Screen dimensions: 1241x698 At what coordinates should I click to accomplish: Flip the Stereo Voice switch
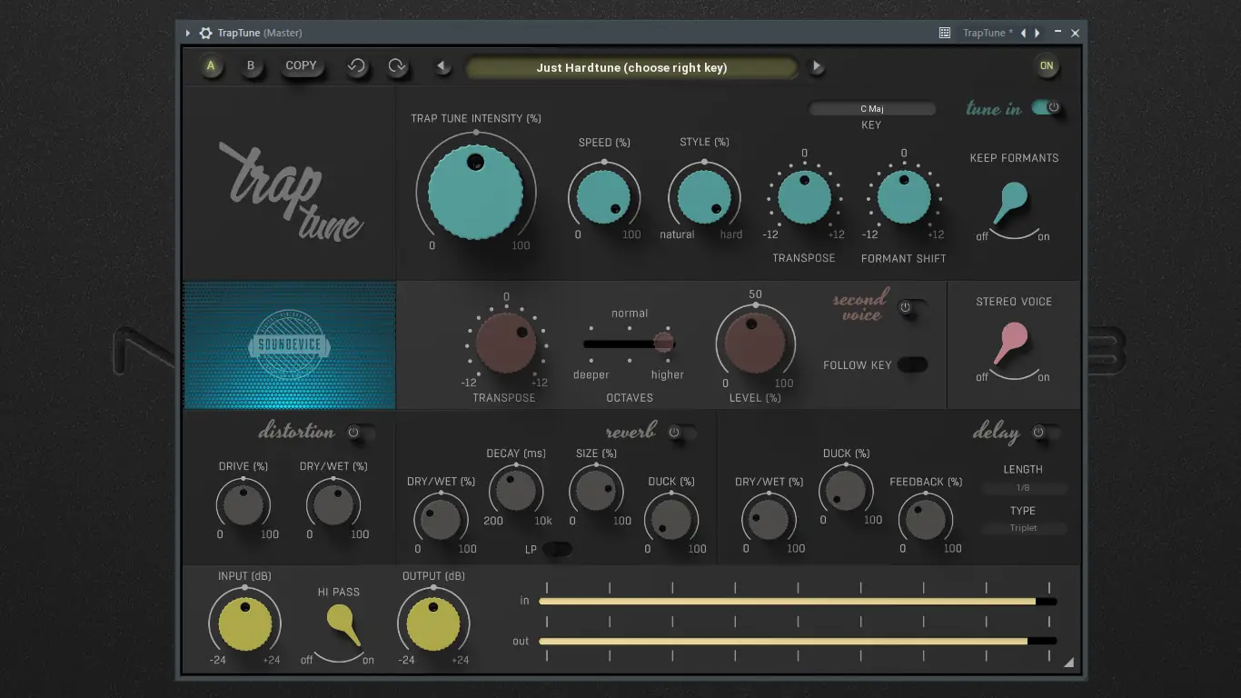click(1010, 343)
